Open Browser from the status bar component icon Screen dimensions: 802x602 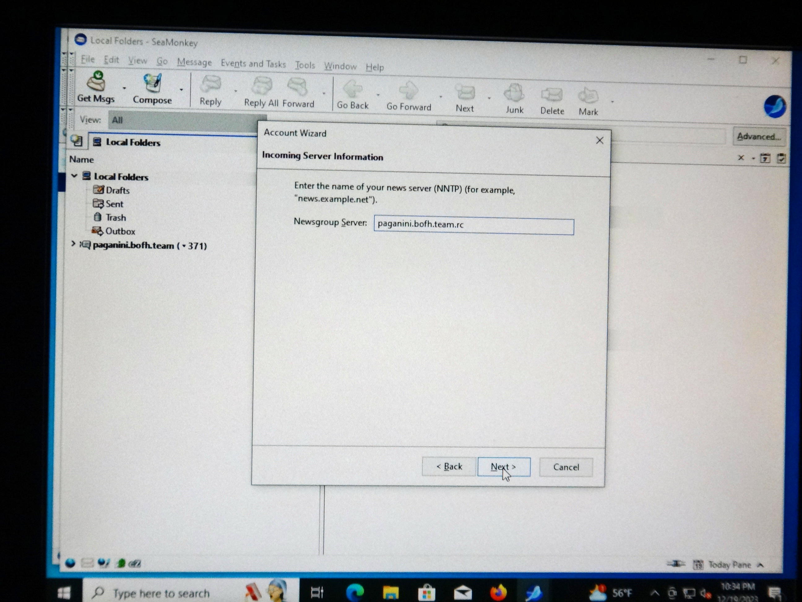70,563
